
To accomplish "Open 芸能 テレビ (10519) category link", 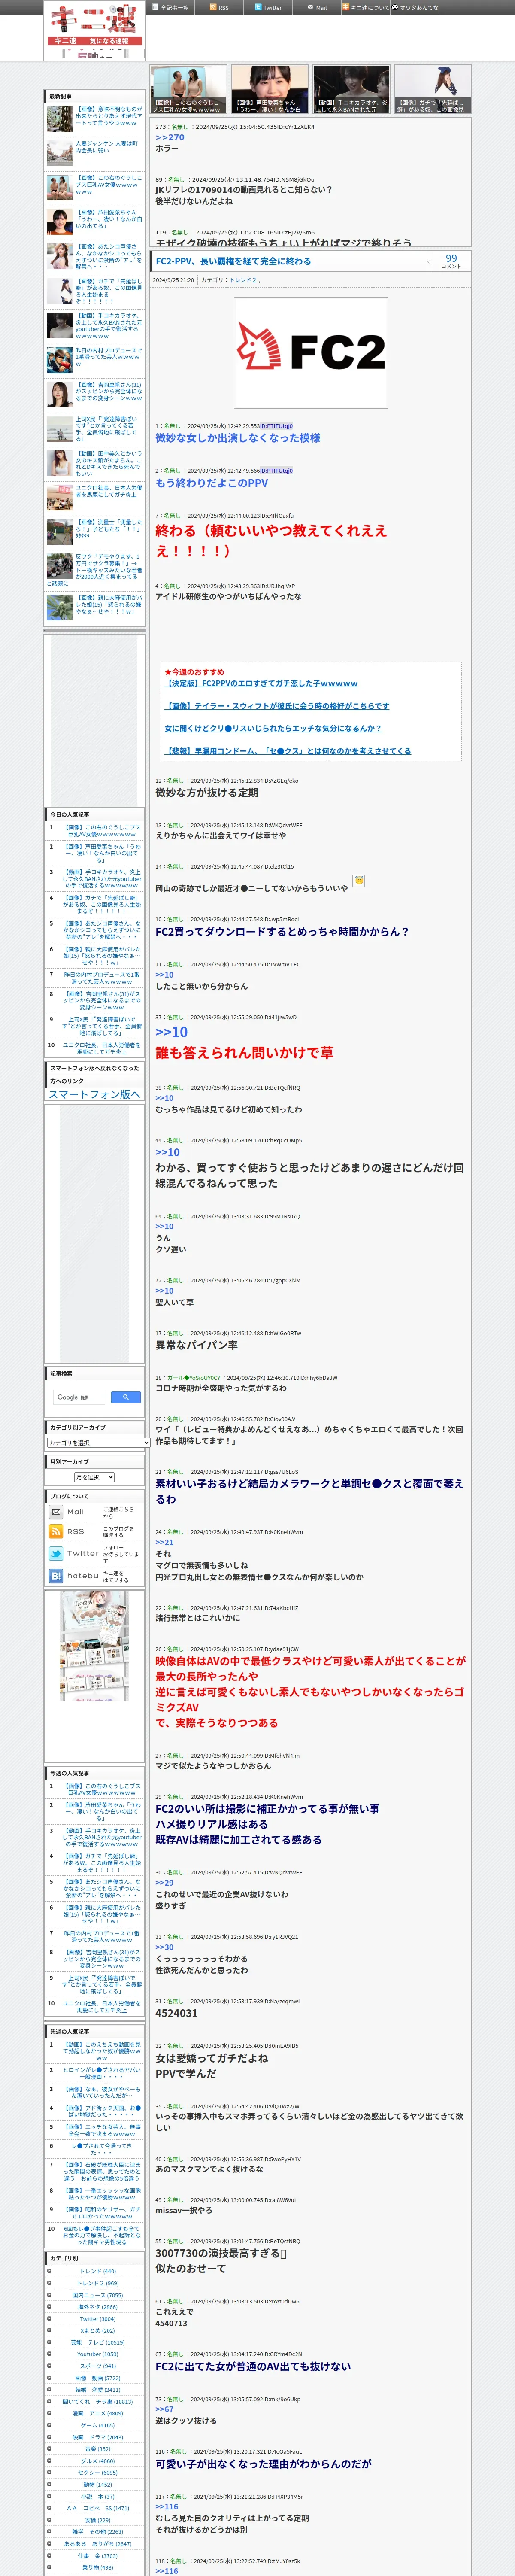I will pos(97,2342).
